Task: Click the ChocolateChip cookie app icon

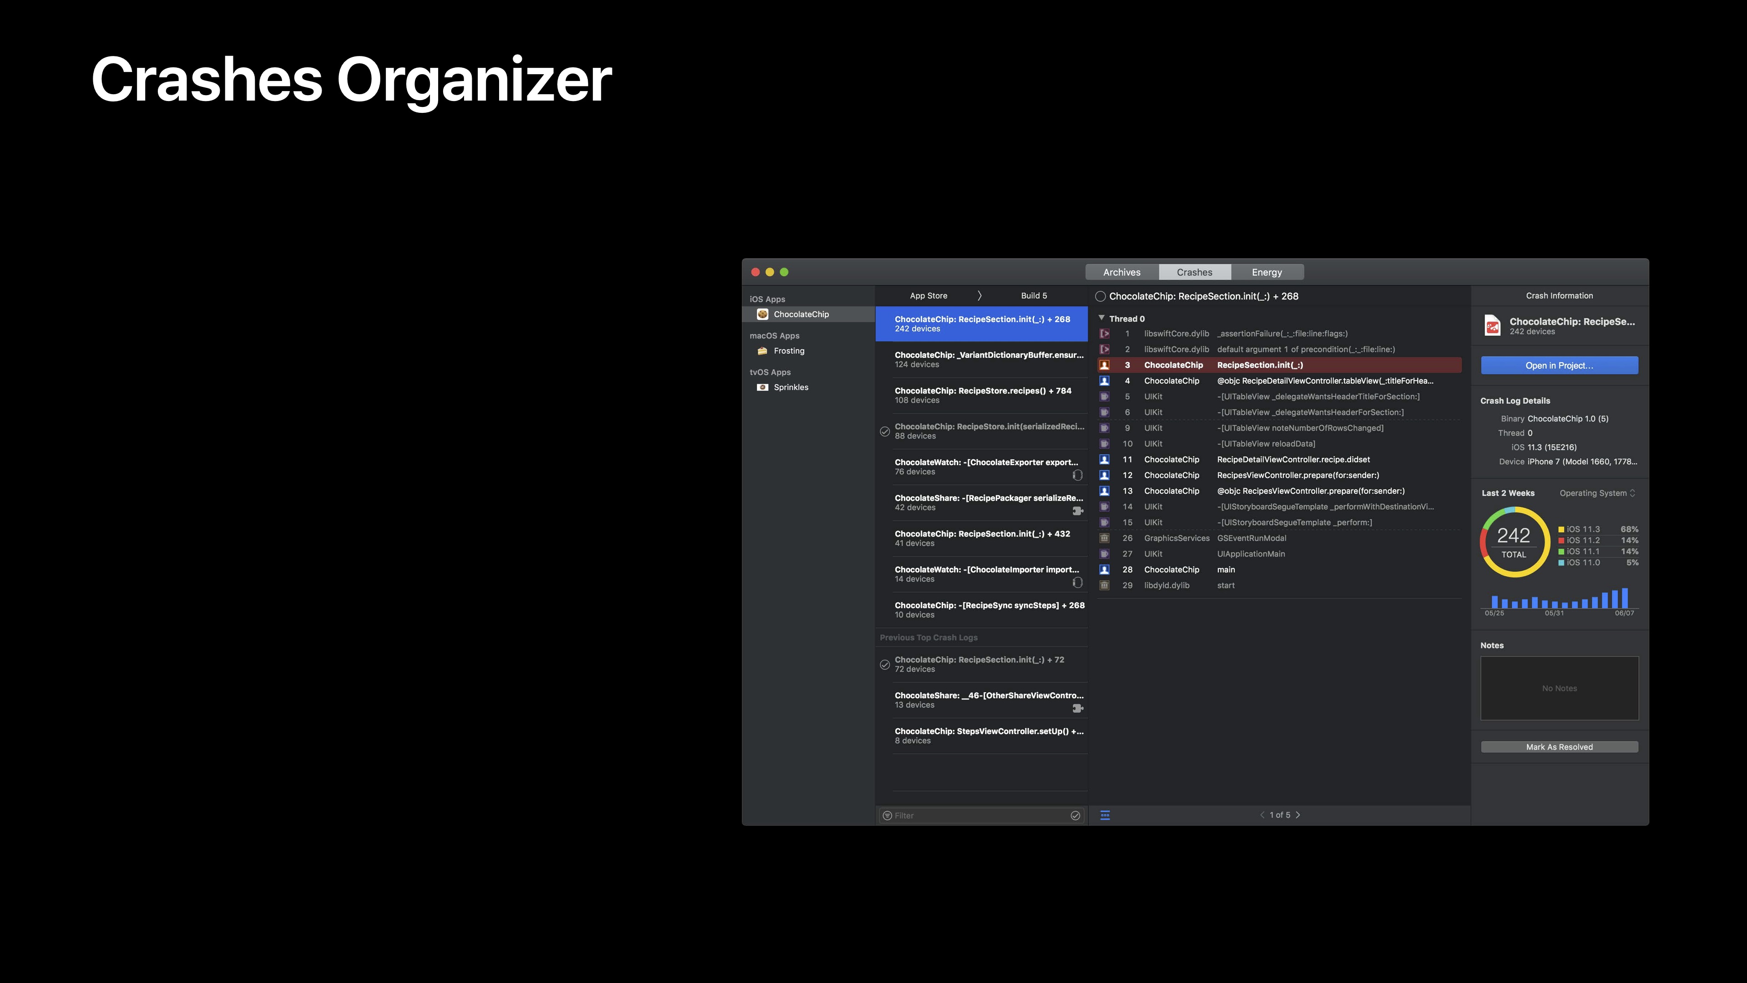Action: click(x=762, y=314)
